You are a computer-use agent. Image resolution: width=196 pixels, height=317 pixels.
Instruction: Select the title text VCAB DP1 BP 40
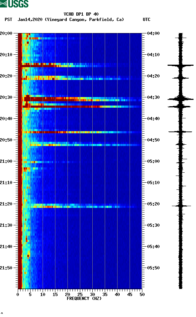(81, 14)
